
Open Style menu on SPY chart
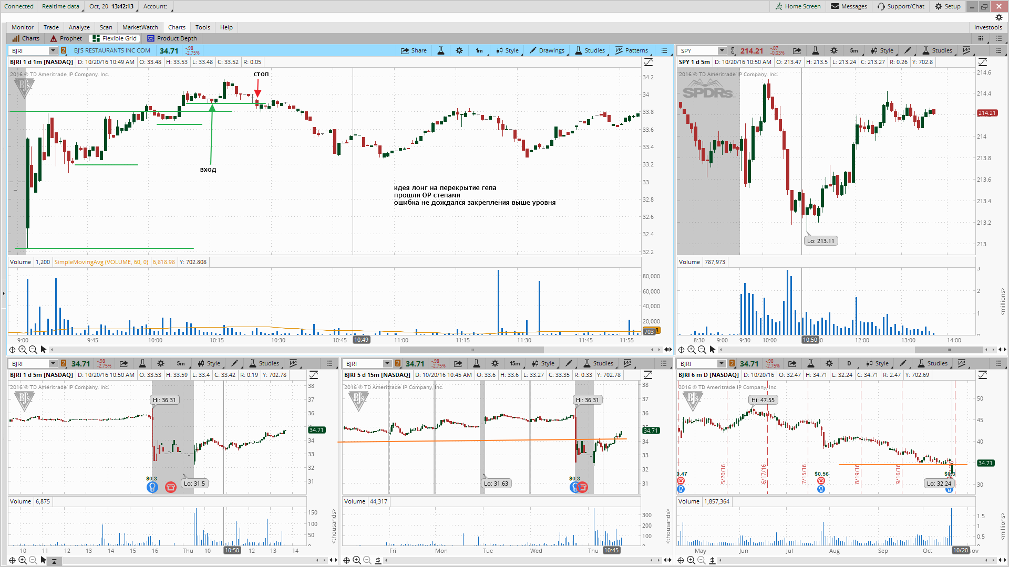tap(882, 51)
